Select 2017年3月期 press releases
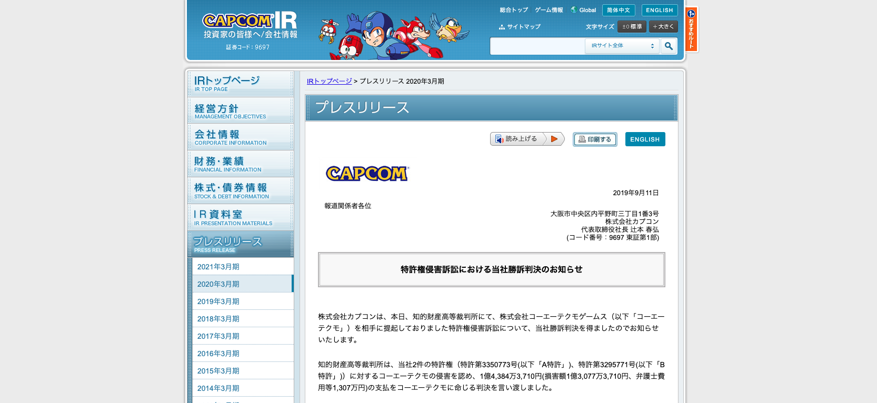 [x=243, y=336]
